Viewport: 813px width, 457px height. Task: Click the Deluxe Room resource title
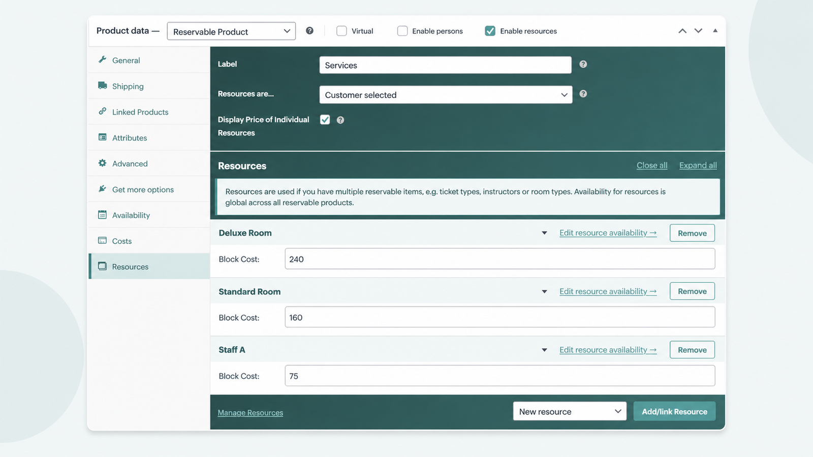tap(245, 233)
